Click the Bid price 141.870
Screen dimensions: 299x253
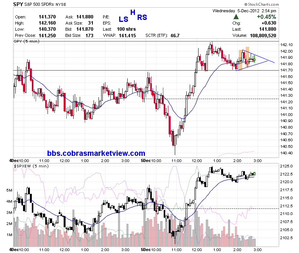pos(85,29)
